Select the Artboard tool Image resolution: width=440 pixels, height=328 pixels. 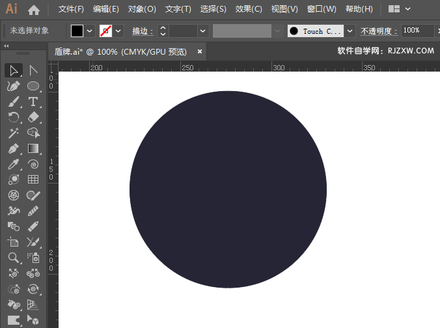point(14,241)
